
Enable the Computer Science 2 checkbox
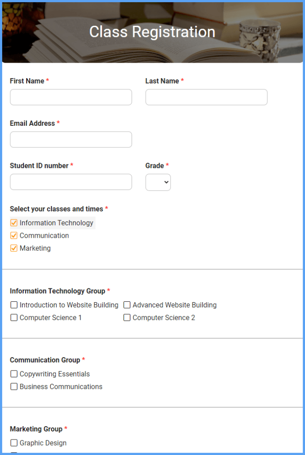click(x=127, y=317)
